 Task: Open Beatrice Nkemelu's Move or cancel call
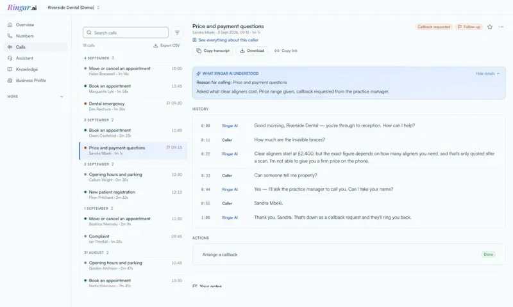tap(133, 221)
